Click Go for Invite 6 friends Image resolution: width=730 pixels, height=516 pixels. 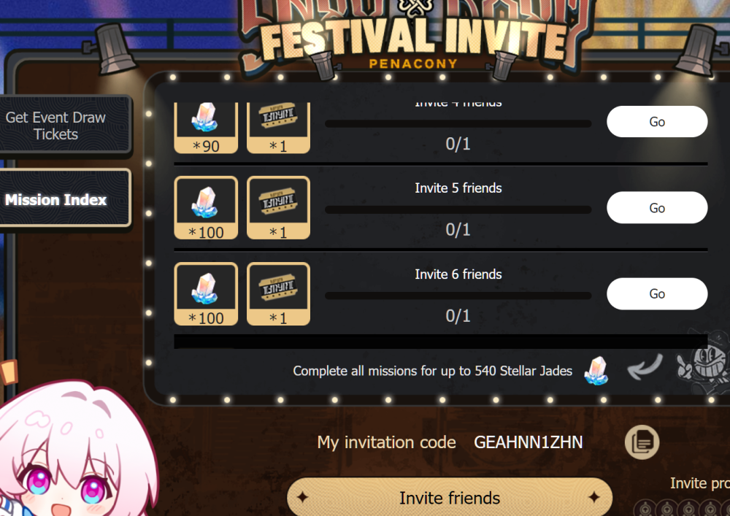(657, 293)
